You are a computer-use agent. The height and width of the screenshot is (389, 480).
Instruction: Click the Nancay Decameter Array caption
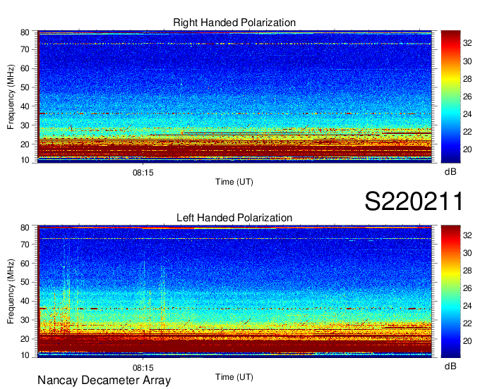[x=104, y=380]
